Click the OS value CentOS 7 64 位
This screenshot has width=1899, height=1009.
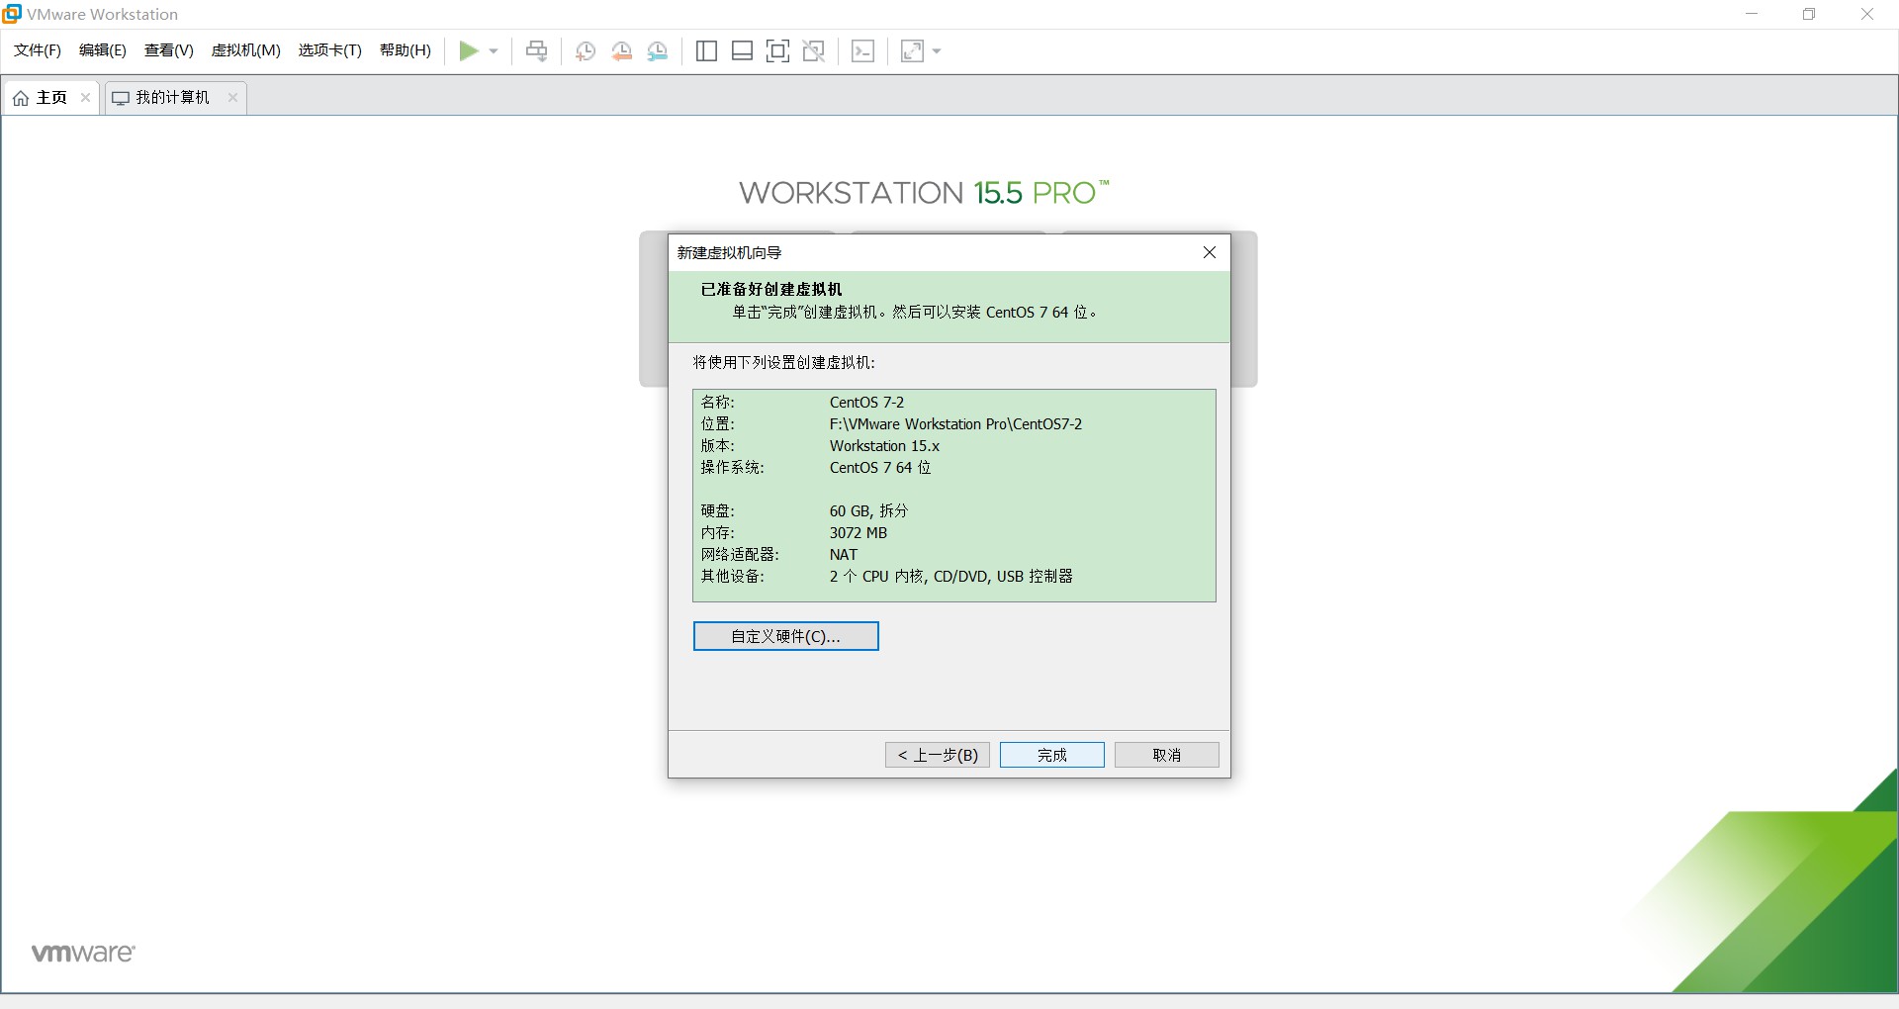tap(880, 468)
